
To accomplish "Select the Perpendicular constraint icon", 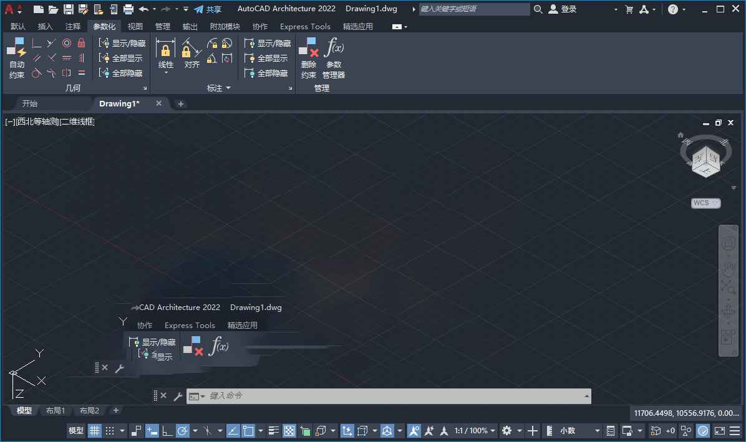I will point(51,58).
